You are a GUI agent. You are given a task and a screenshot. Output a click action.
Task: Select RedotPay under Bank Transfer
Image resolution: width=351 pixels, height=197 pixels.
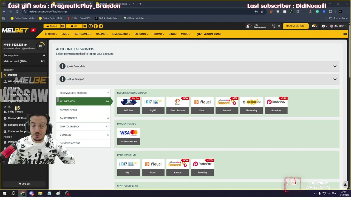[202, 167]
